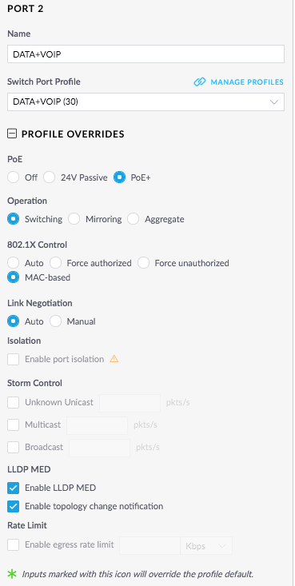The width and height of the screenshot is (295, 586).
Task: Open the Switch Port Profile dropdown
Action: [146, 102]
